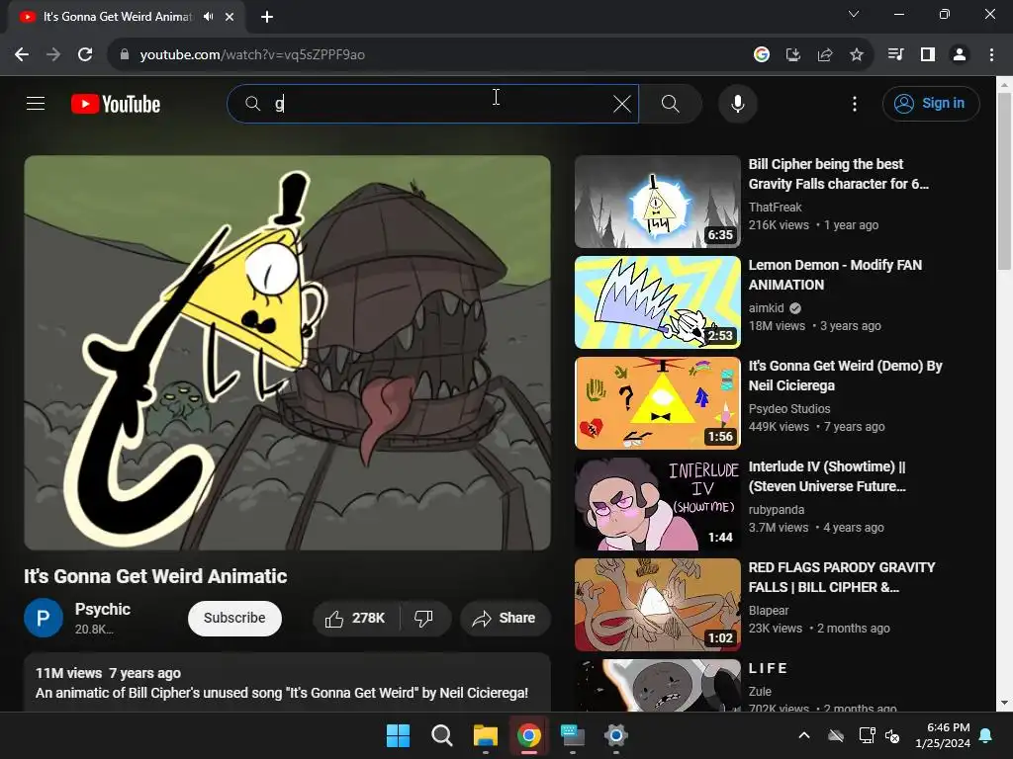Open Chrome's three-dot customize menu
Viewport: 1013px width, 759px height.
pyautogui.click(x=991, y=54)
